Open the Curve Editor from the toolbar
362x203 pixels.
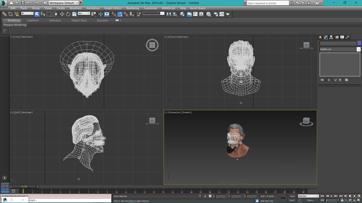pos(195,14)
